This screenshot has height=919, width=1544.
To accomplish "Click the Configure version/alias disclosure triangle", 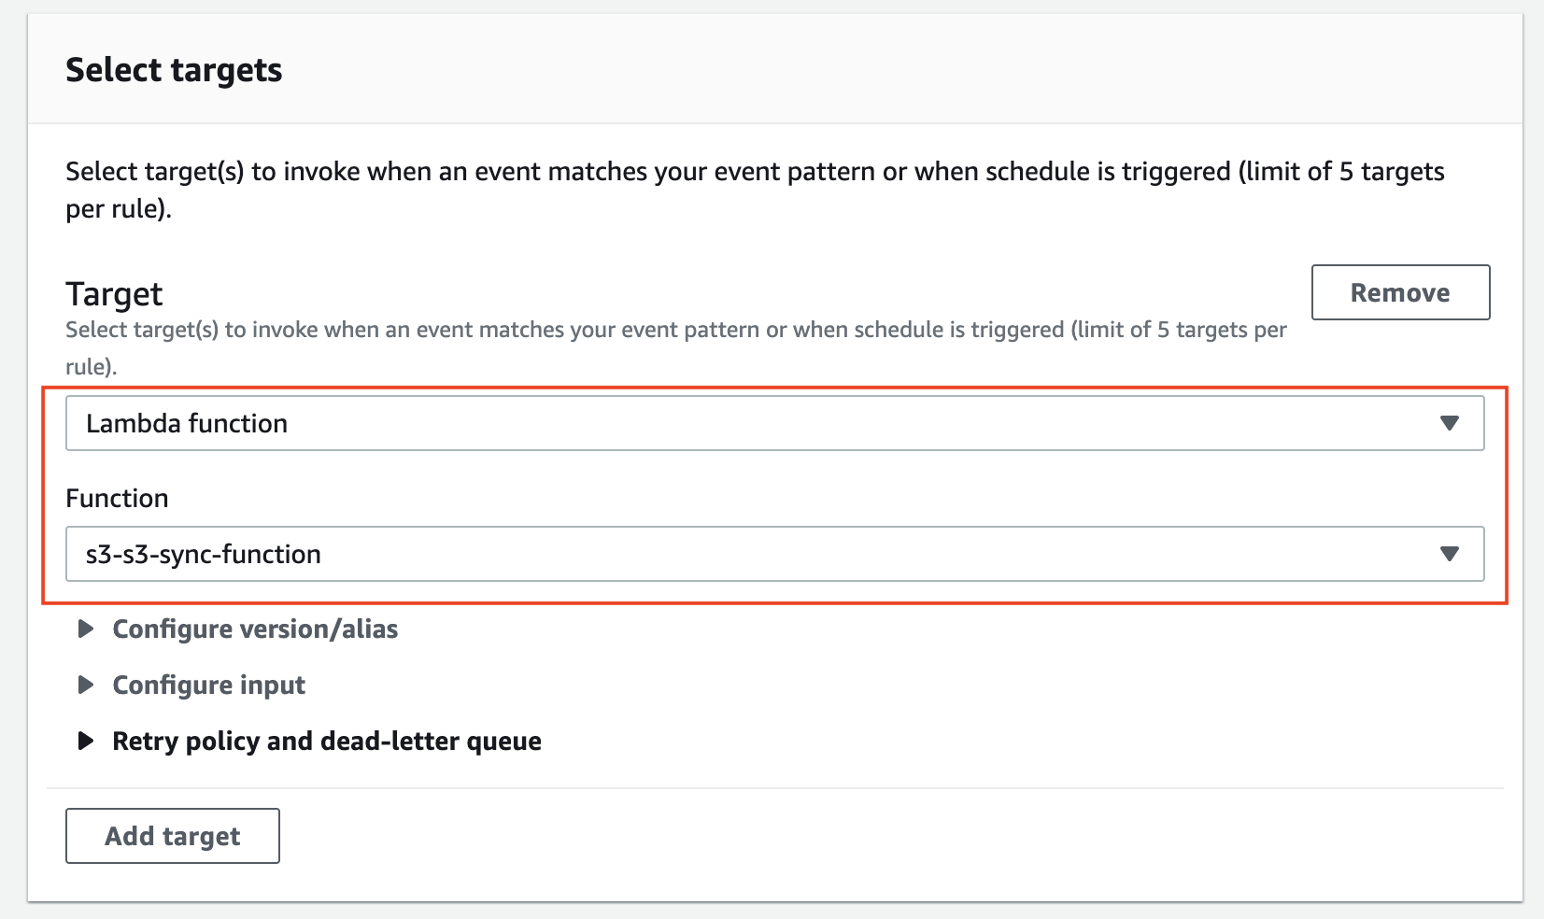I will [x=86, y=629].
